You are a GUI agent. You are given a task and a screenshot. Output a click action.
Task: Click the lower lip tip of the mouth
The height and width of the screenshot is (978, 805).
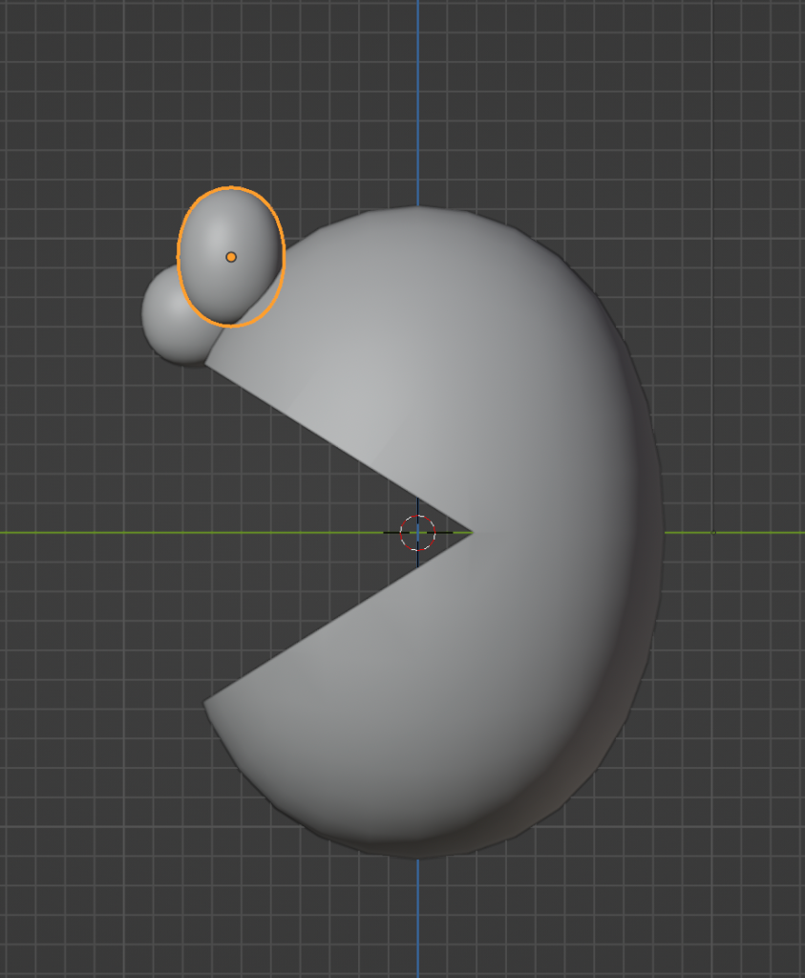pos(204,704)
